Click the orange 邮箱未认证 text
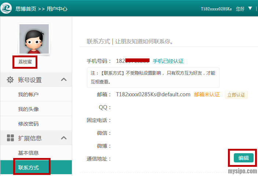Image resolution: width=258 pixels, height=176 pixels. click(207, 94)
